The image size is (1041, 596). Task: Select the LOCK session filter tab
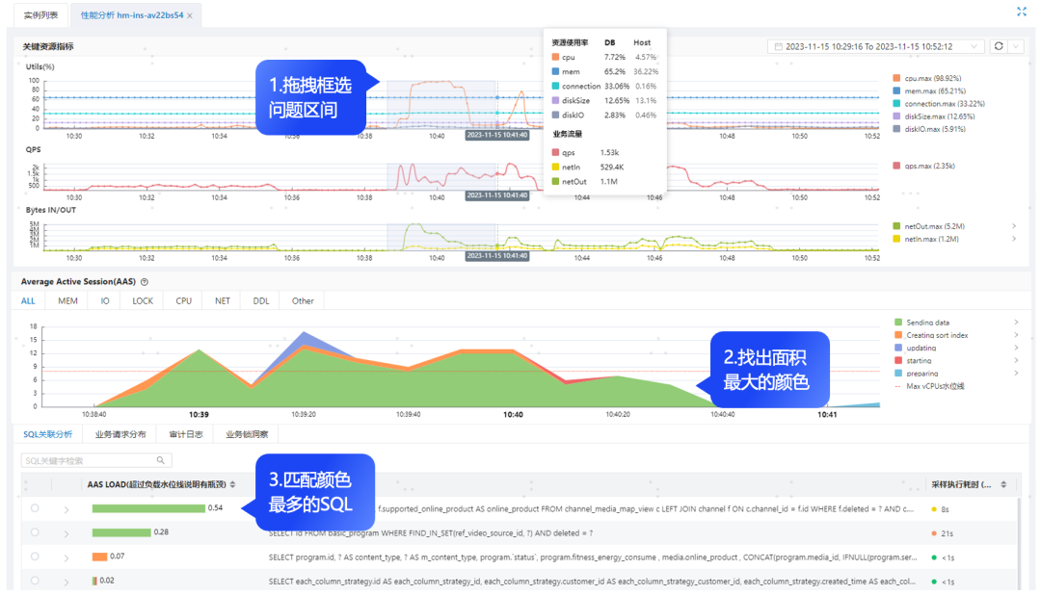coord(143,301)
